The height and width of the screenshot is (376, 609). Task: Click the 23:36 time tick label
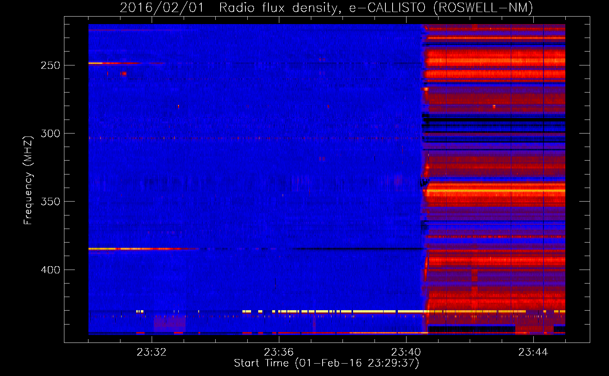(279, 352)
